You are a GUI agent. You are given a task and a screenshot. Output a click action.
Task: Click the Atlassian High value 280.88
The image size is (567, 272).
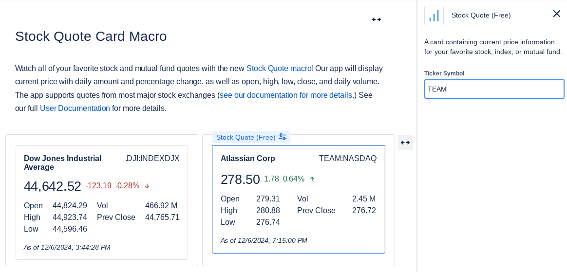tap(268, 210)
